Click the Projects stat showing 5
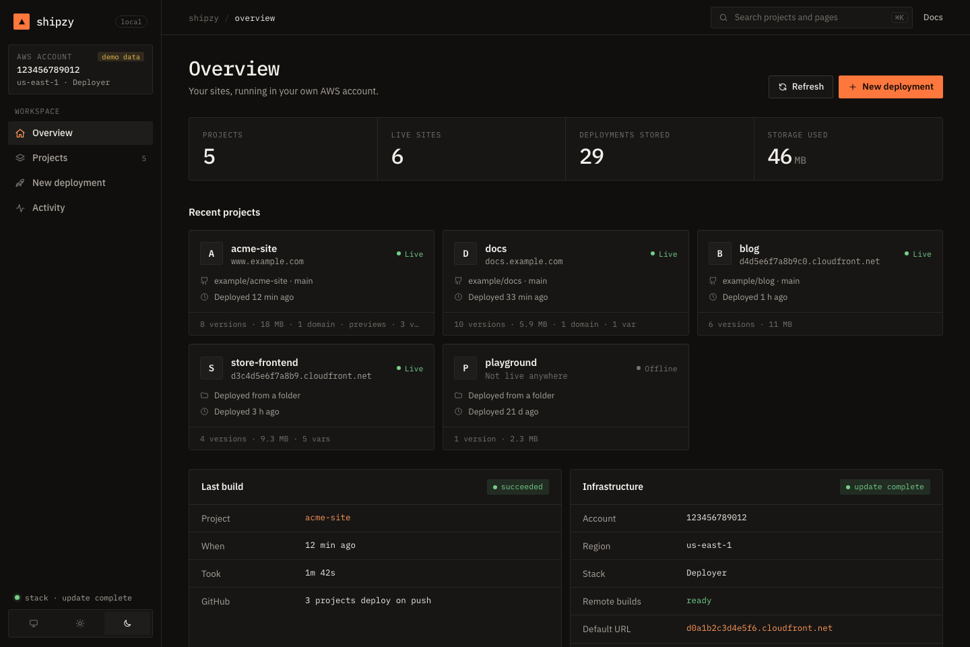Screen dimensions: 970x647 point(283,149)
